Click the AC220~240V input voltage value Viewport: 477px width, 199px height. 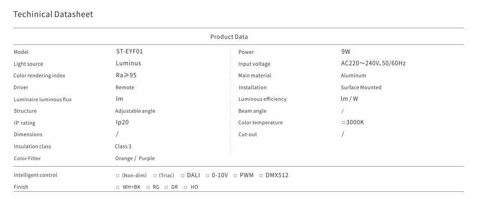(373, 63)
